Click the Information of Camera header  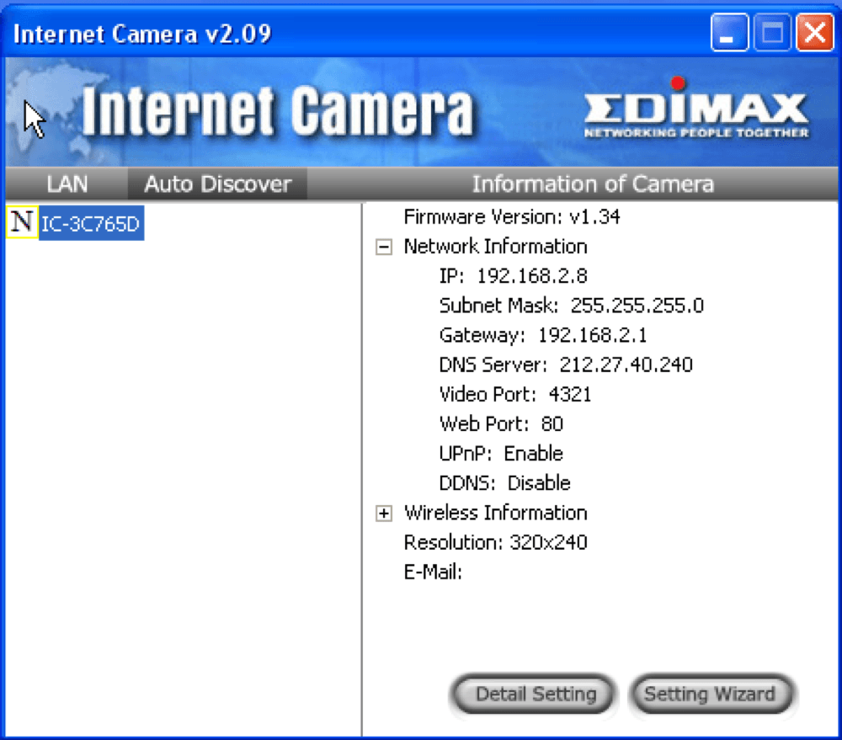(593, 184)
